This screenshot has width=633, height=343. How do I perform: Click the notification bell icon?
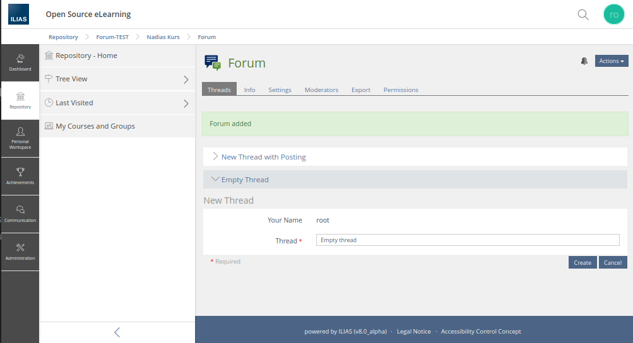584,61
